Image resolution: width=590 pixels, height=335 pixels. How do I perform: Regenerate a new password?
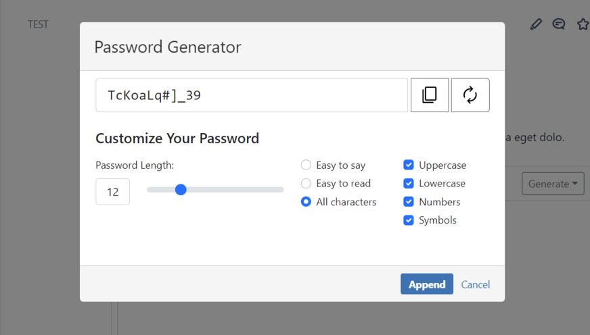470,95
